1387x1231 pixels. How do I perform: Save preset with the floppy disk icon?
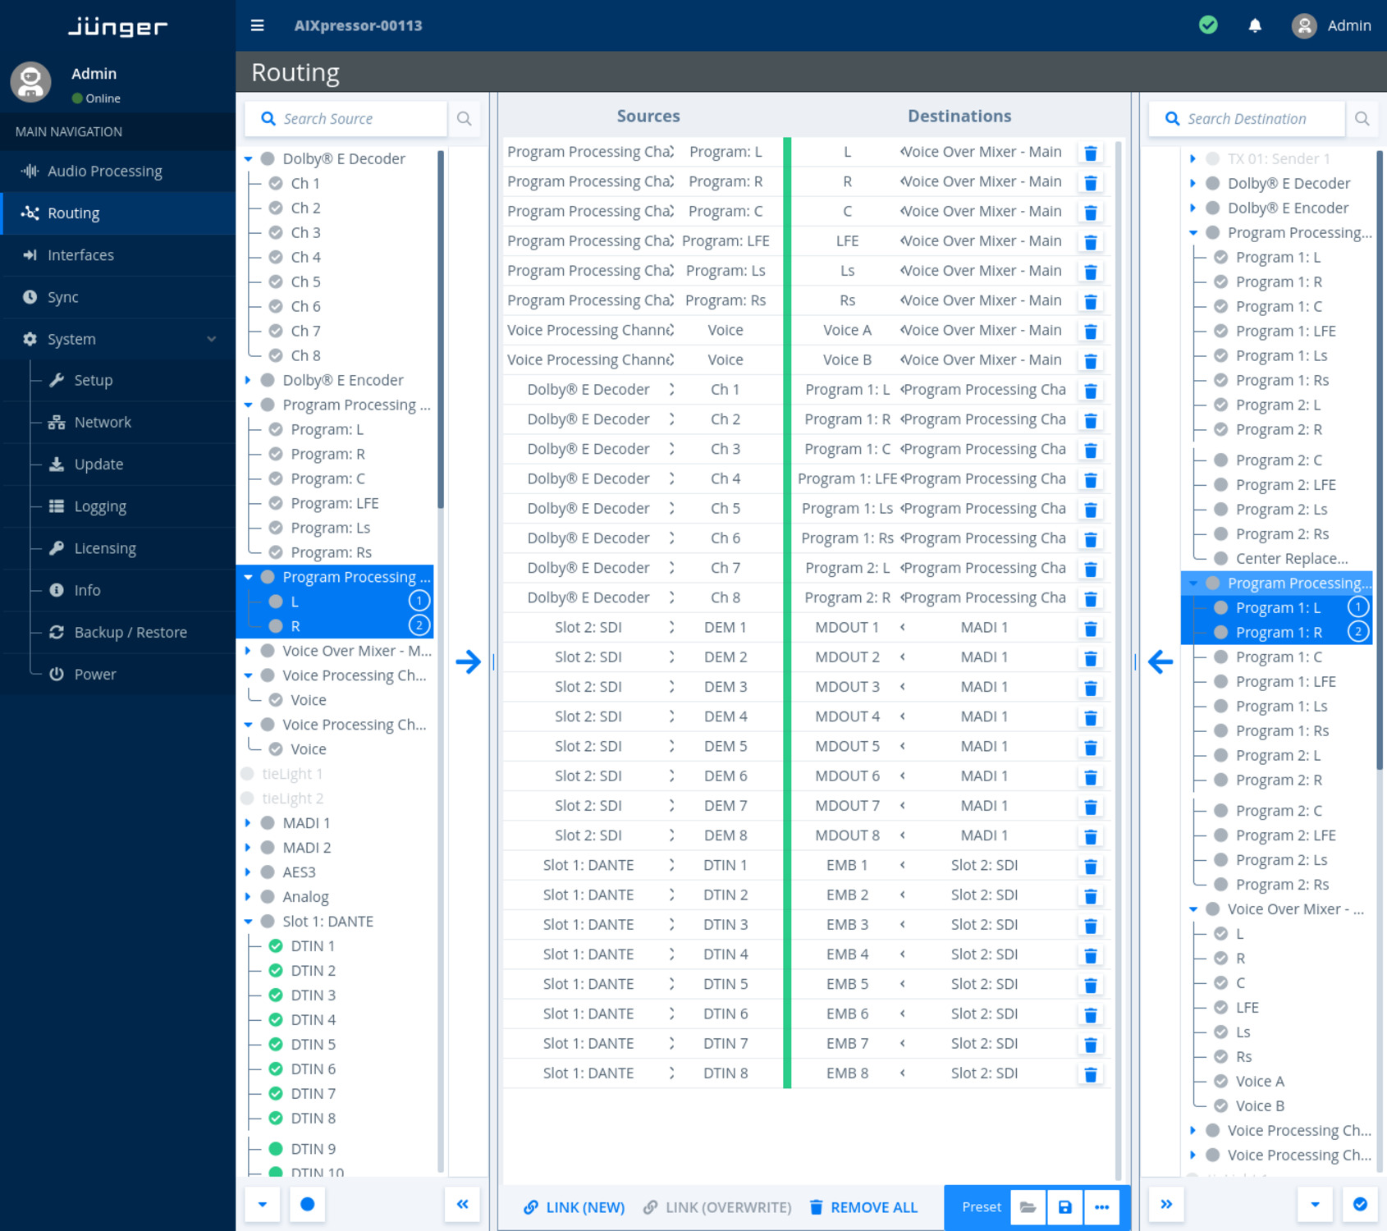(1064, 1206)
